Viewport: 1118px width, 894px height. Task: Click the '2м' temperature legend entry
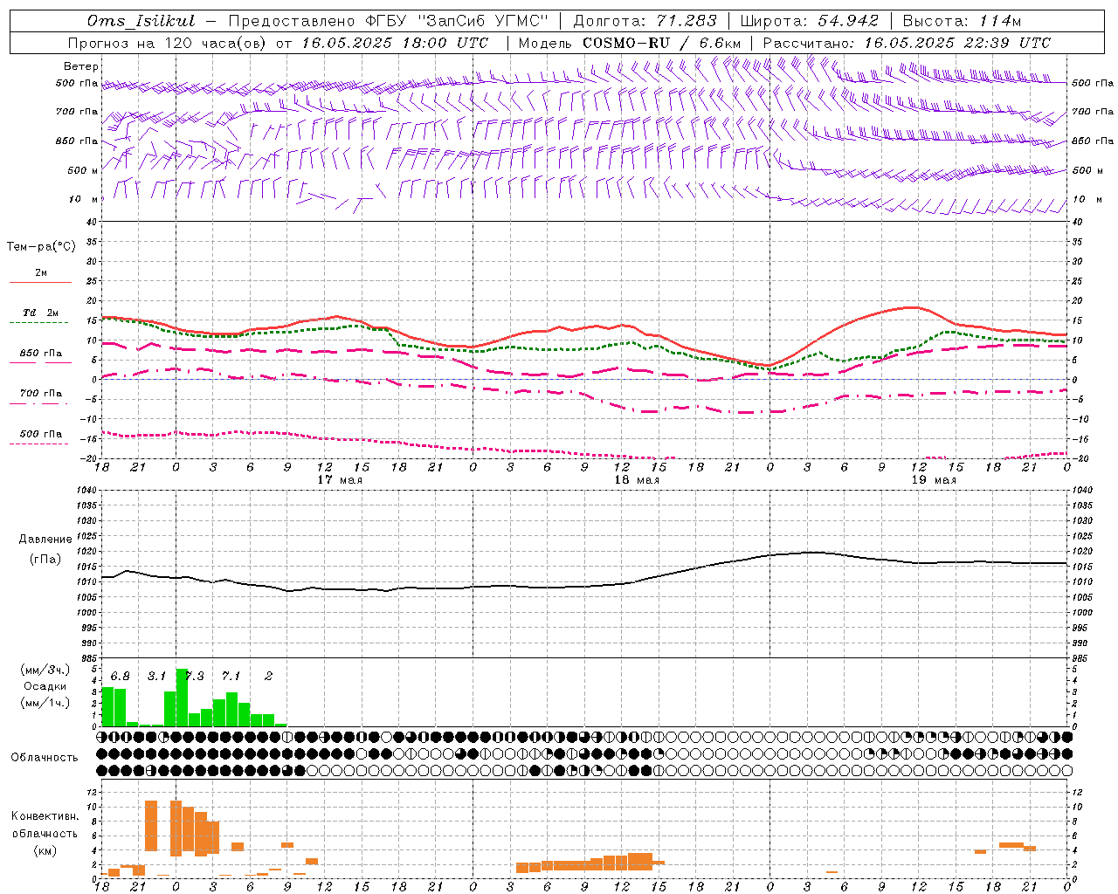point(41,273)
